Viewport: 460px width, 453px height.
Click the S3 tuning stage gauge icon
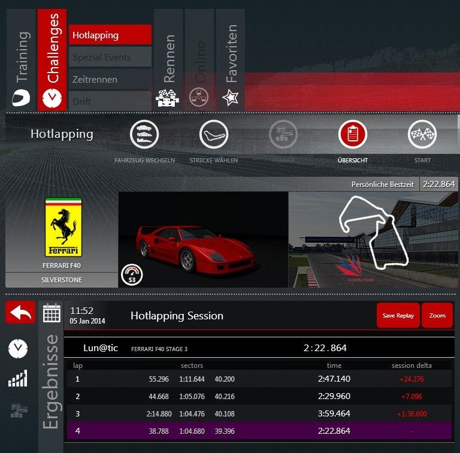tap(132, 275)
